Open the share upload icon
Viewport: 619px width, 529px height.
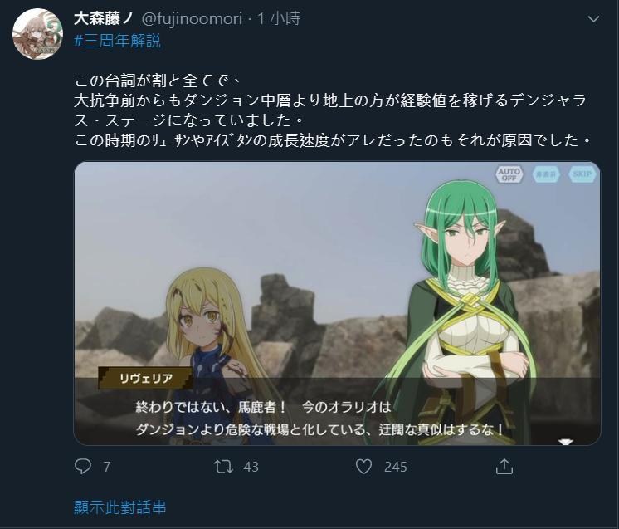[504, 466]
